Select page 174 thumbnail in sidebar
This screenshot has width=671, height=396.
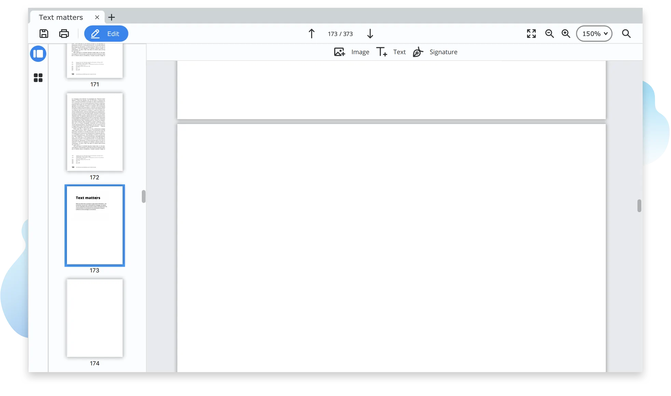[94, 318]
